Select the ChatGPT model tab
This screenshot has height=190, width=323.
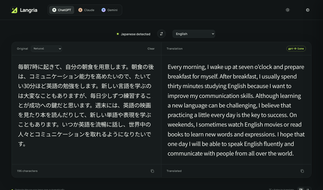click(x=62, y=10)
